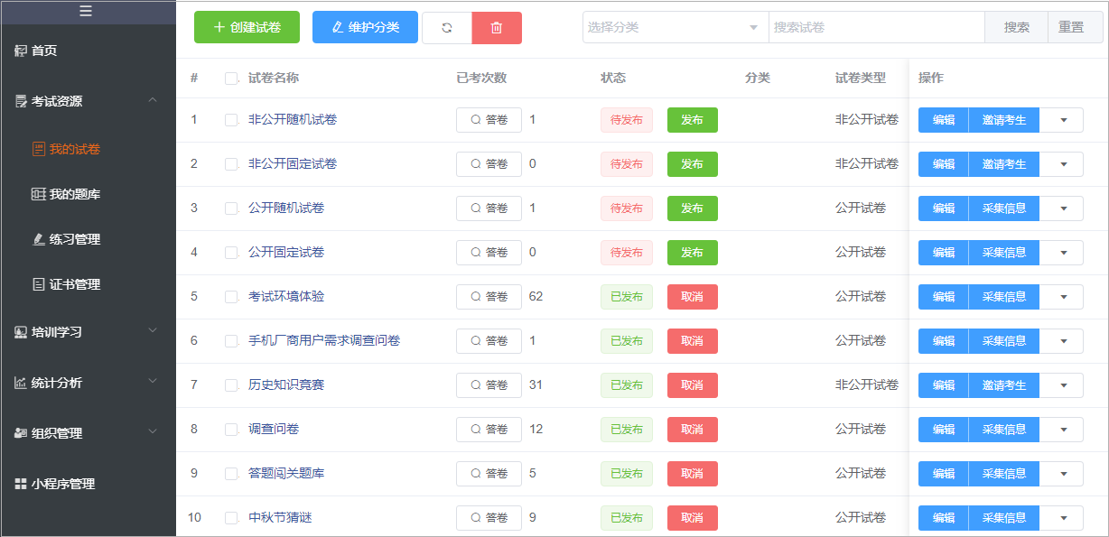This screenshot has width=1109, height=537.
Task: Click the 统计分析 chart icon
Action: 21,383
